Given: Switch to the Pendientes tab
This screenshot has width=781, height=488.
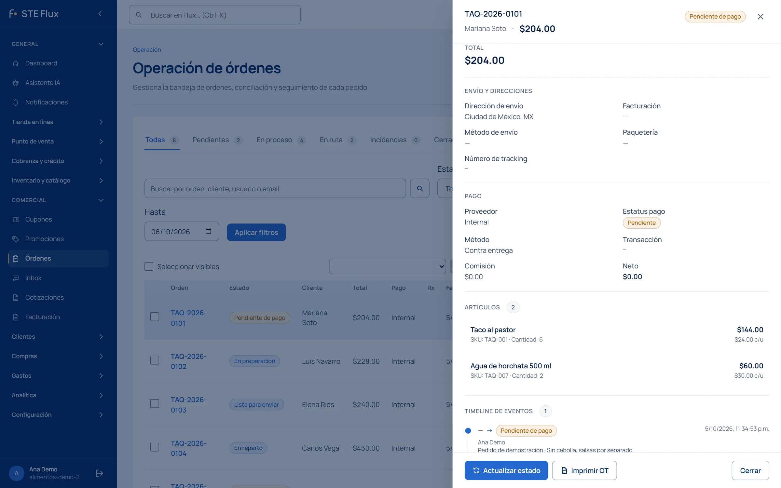Looking at the screenshot, I should point(217,140).
